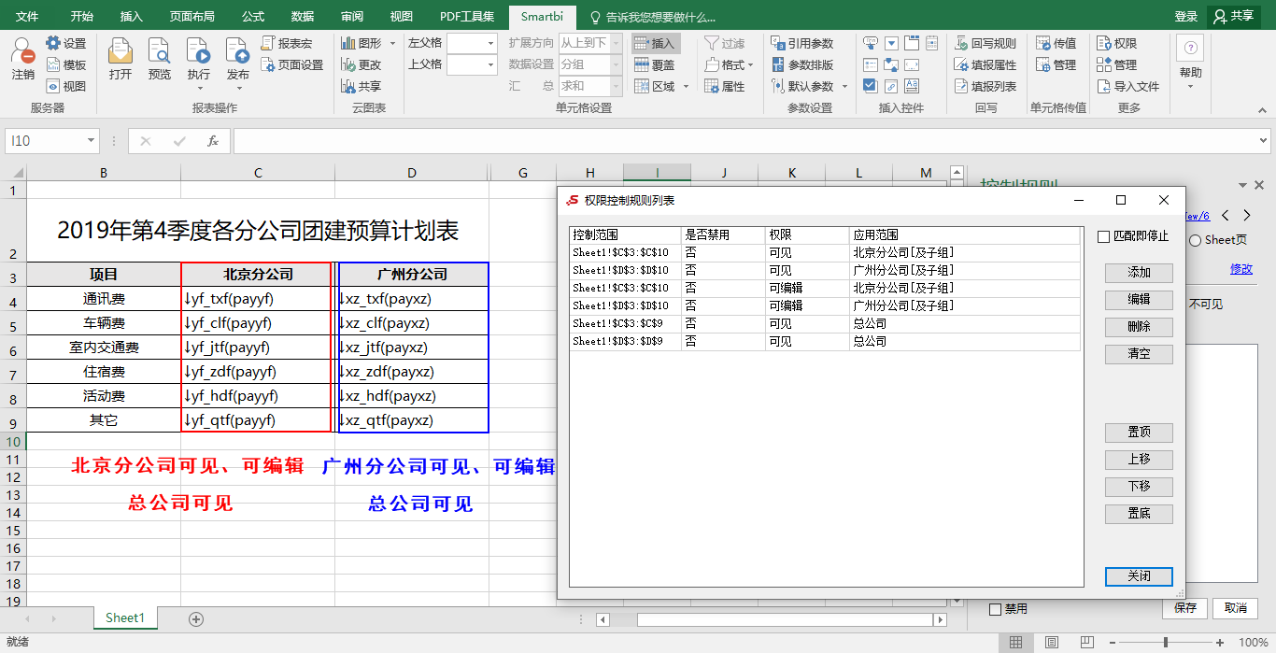Open 报表宏 report macro
The image size is (1276, 653).
(287, 43)
